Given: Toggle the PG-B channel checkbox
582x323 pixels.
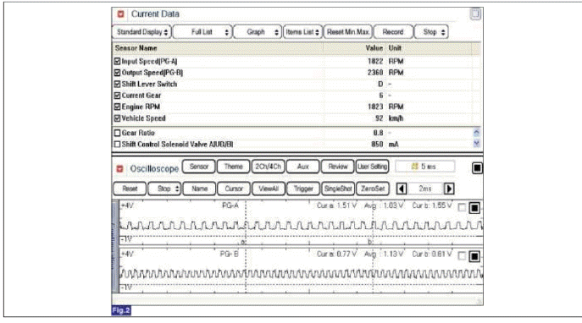Looking at the screenshot, I should 462,256.
